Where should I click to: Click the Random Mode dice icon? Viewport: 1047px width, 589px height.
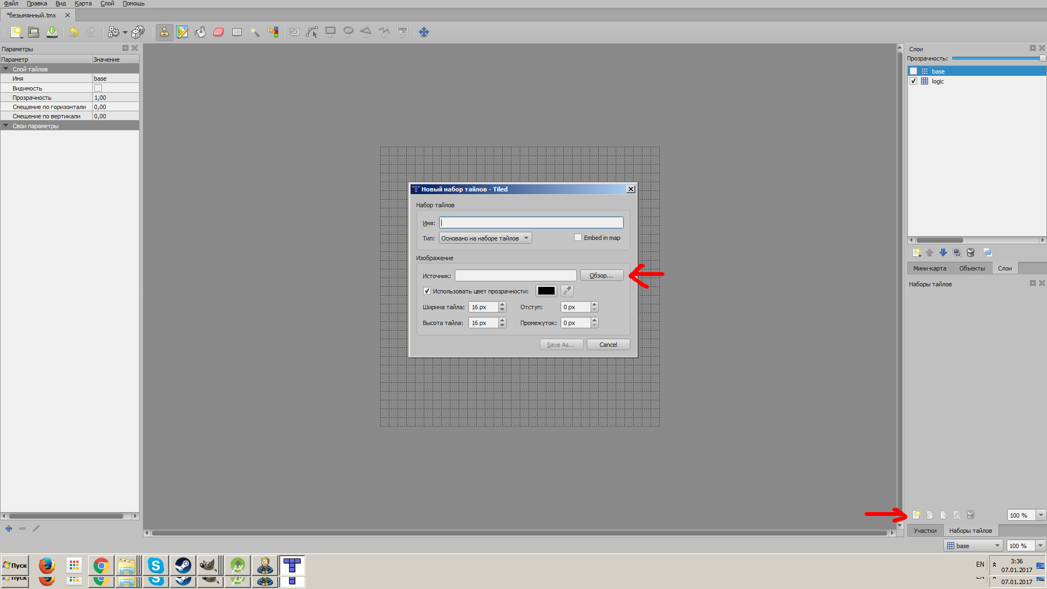pos(138,32)
